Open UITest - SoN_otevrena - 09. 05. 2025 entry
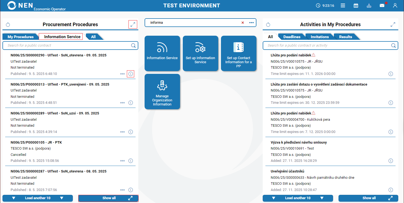 58,55
